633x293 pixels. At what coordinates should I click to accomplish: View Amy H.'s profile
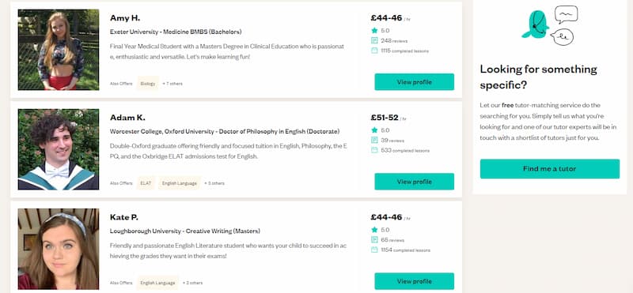414,82
